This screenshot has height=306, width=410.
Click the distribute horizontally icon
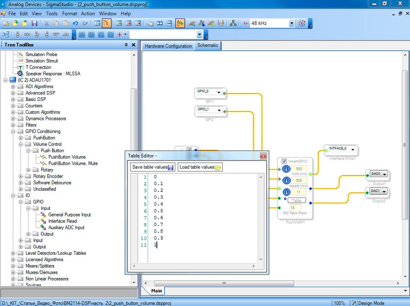(x=27, y=34)
